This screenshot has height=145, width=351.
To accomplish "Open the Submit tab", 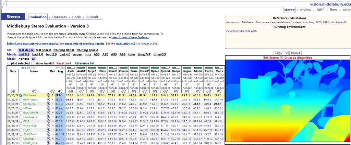I will point(92,17).
